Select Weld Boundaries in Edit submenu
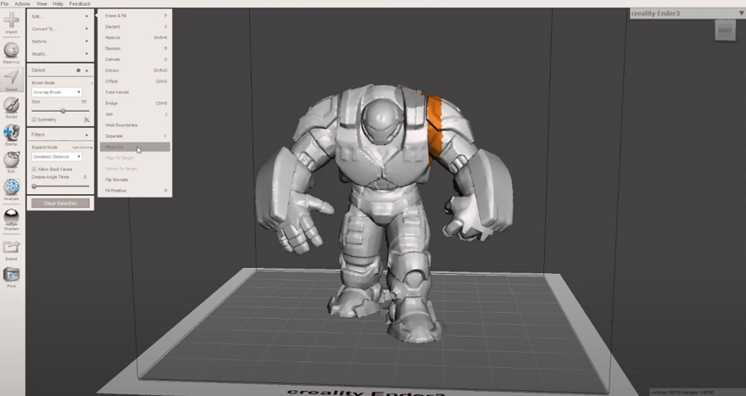The height and width of the screenshot is (396, 746). 135,125
